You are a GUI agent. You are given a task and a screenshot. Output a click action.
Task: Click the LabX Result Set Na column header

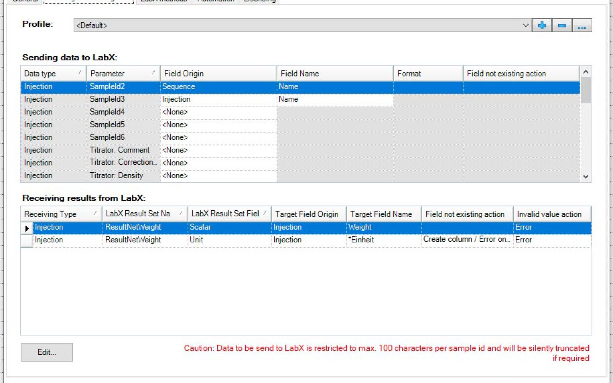pos(145,214)
